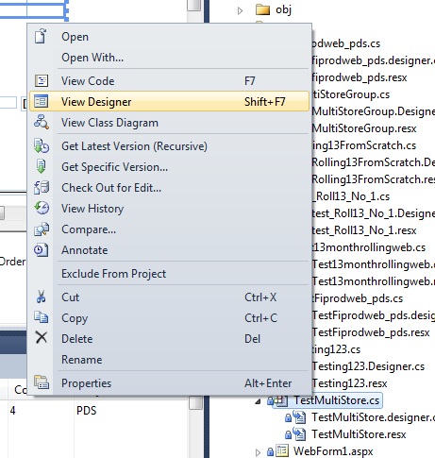Click the Annotate icon
Screen dimensions: 435x458
(x=42, y=250)
